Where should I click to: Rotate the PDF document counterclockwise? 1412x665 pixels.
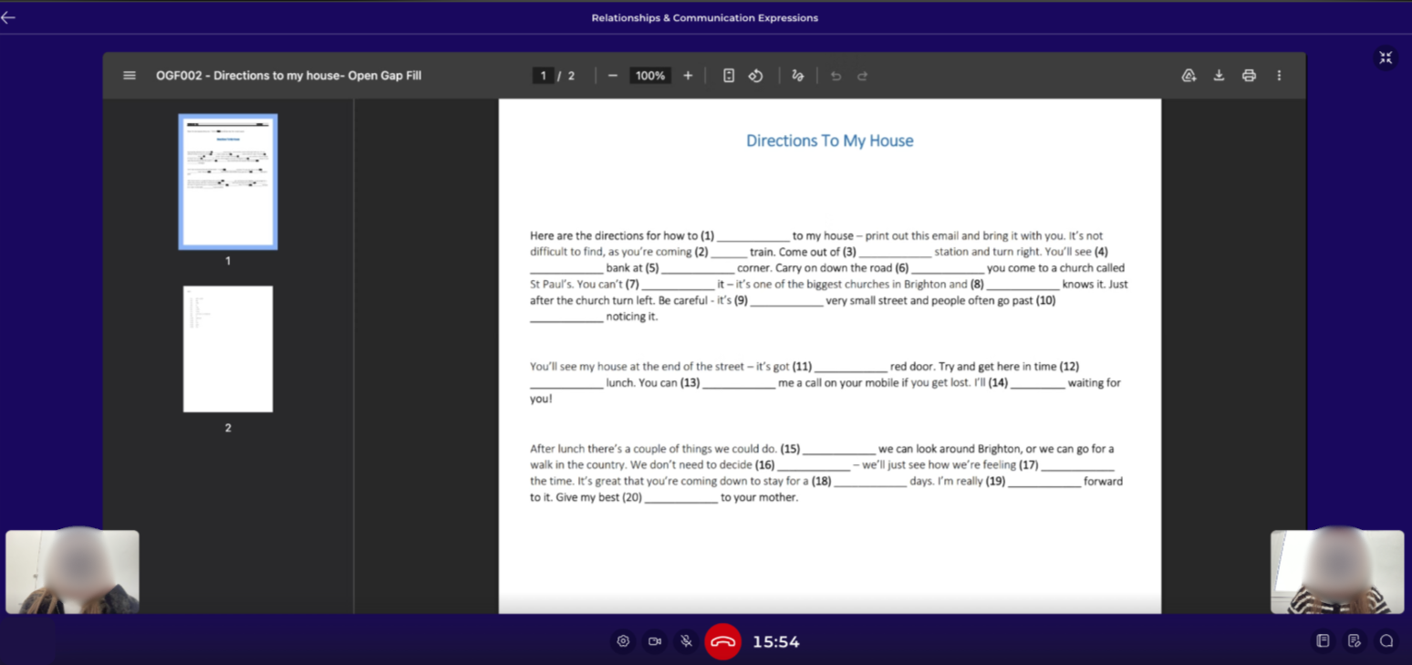[x=756, y=76]
